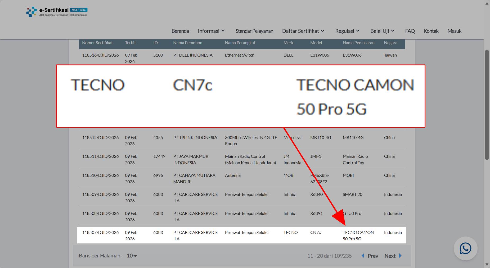Click applicant PT JAYA MAKMUR INDONESIA
The width and height of the screenshot is (490, 268).
click(191, 159)
